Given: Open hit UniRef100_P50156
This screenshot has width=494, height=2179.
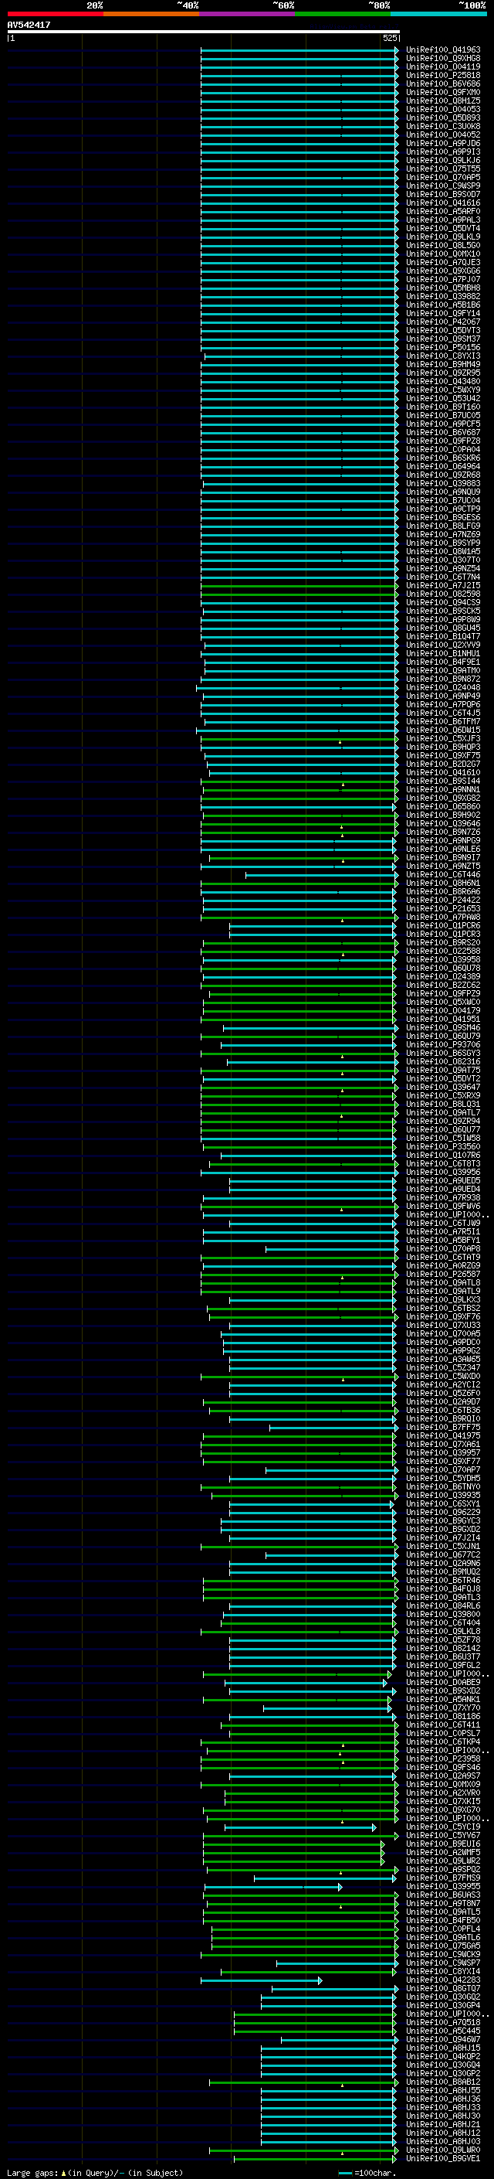Looking at the screenshot, I should pos(443,348).
